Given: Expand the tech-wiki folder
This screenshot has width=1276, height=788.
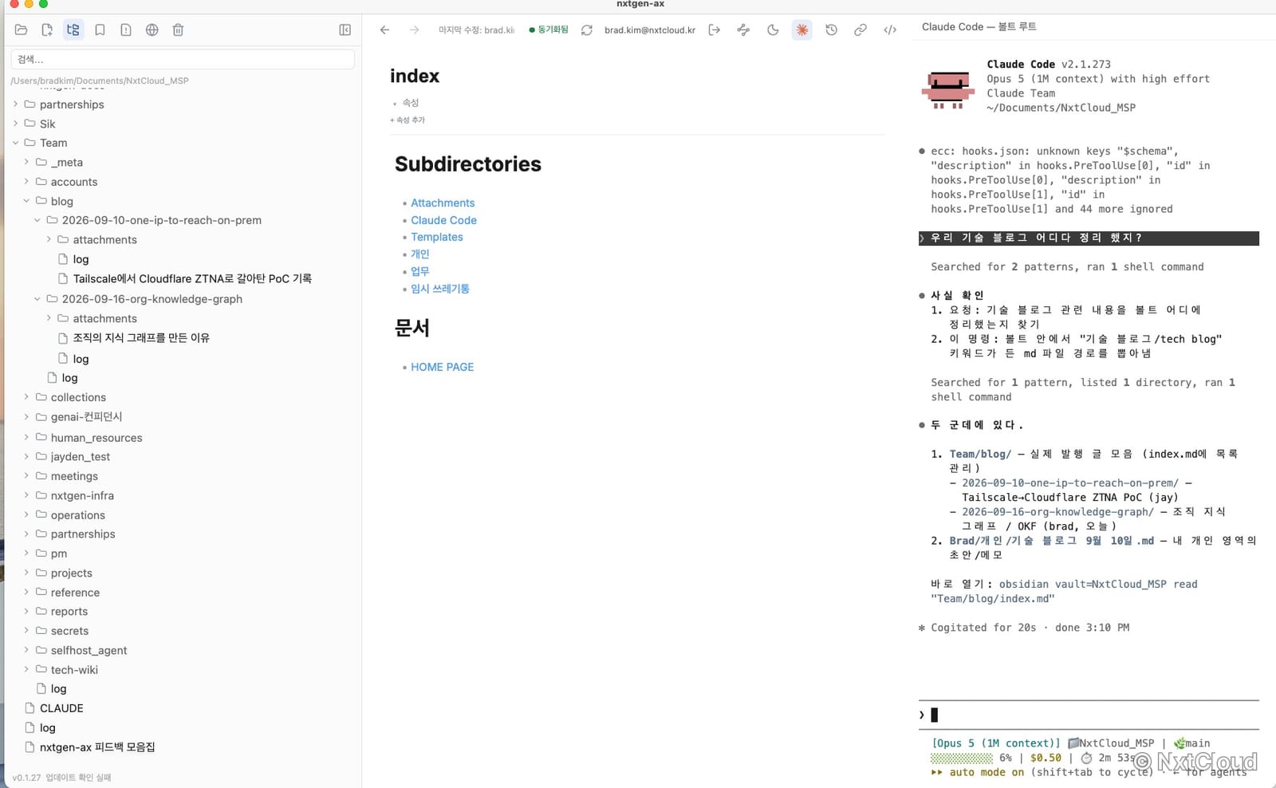Looking at the screenshot, I should coord(26,670).
